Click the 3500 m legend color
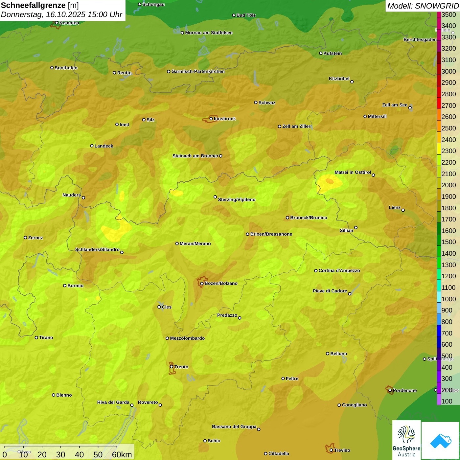 pos(439,15)
